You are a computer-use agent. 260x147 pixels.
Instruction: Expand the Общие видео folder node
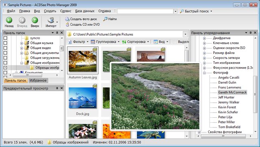[22, 48]
